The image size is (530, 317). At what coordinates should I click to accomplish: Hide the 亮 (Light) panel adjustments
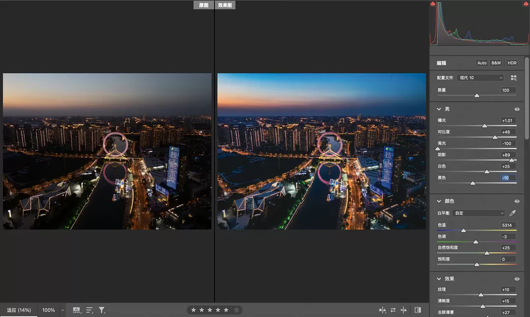[x=517, y=109]
